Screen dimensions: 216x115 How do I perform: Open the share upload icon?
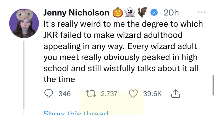click(176, 93)
